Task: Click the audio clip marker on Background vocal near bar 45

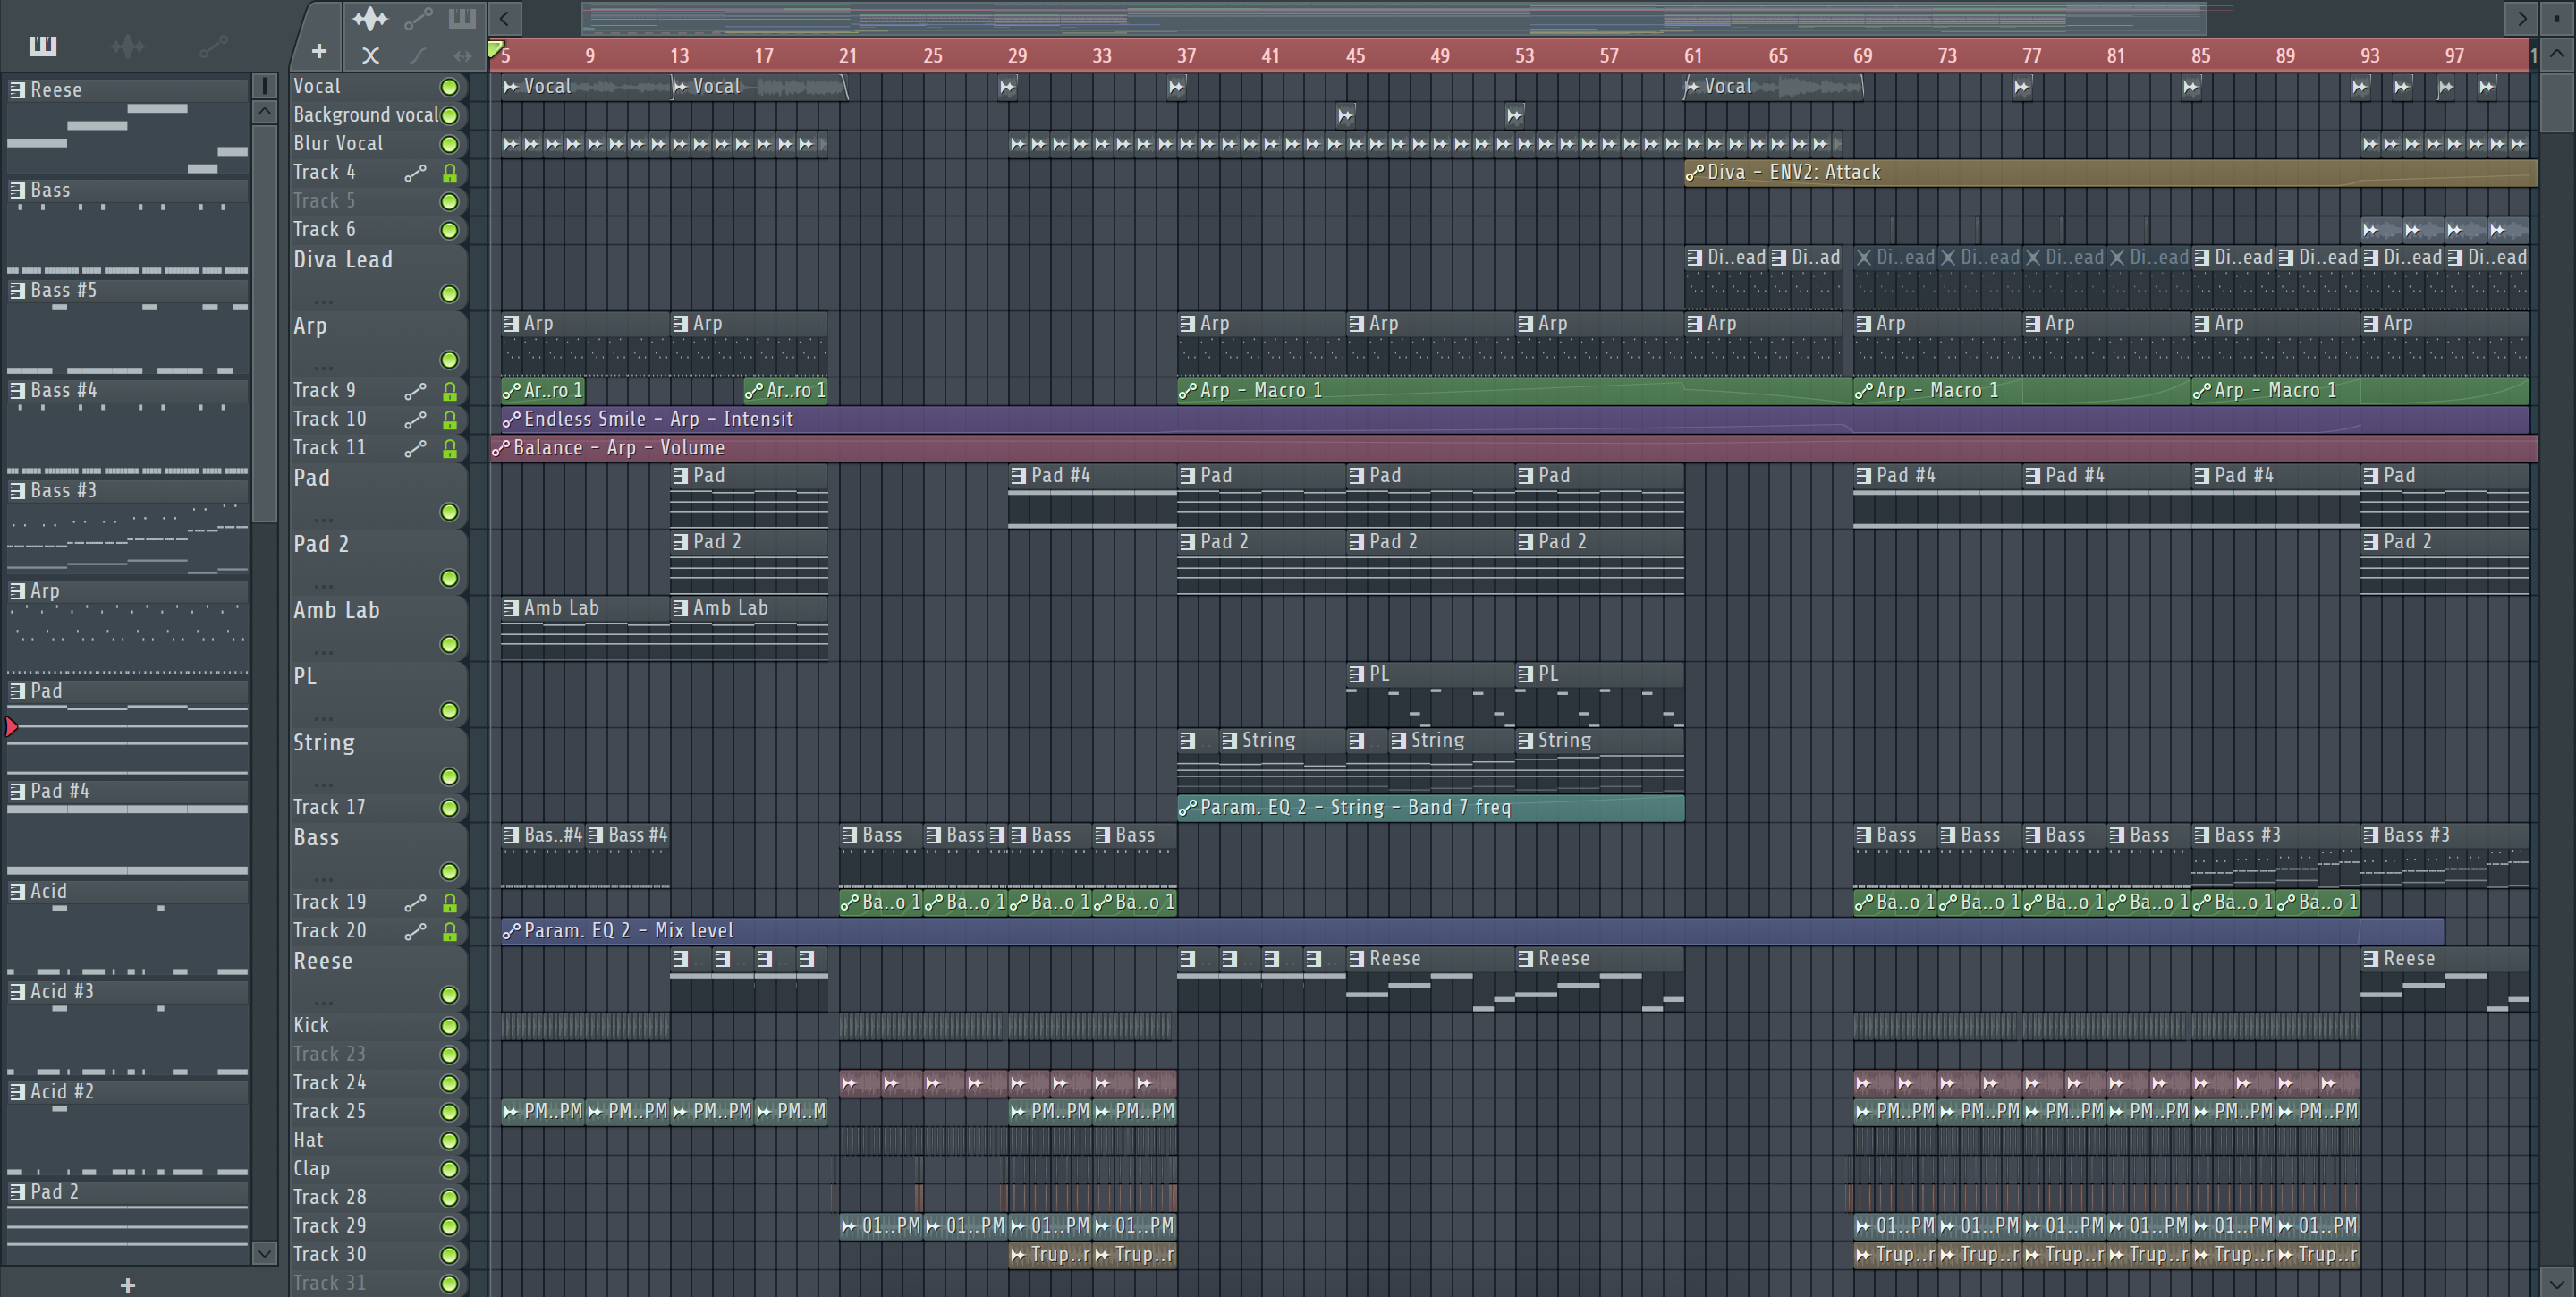Action: [x=1345, y=115]
